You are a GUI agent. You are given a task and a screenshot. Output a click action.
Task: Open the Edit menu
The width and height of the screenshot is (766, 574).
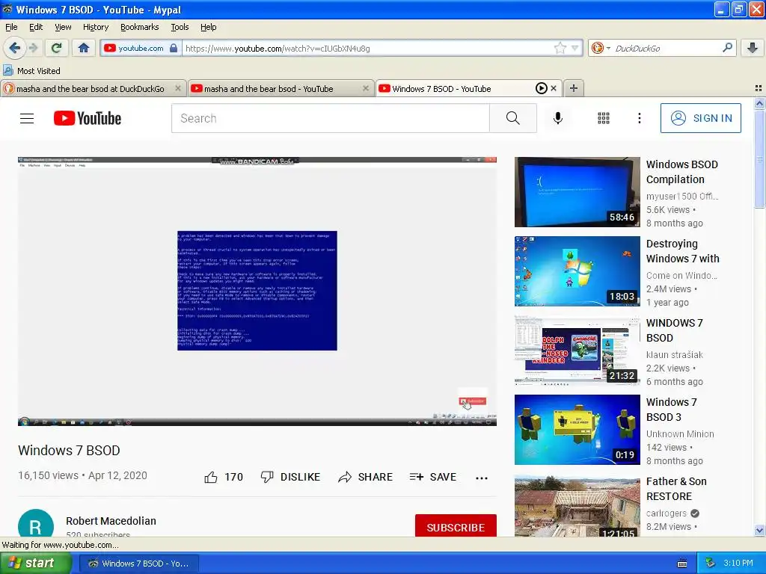tap(36, 27)
